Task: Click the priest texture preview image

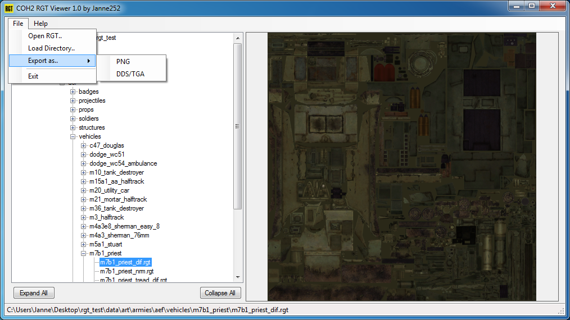Action: pyautogui.click(x=402, y=167)
